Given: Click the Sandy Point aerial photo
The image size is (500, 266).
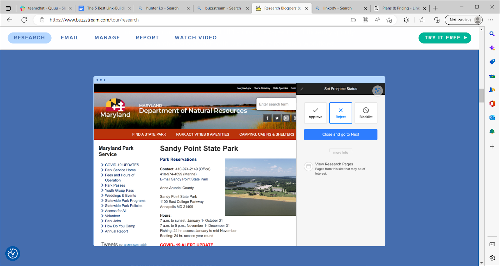Looking at the screenshot, I should 260,187.
